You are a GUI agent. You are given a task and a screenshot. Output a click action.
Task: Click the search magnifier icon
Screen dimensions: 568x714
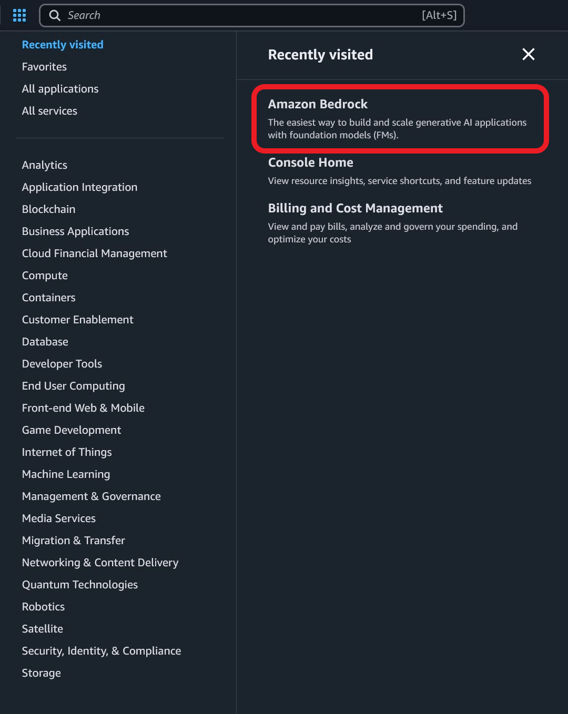[x=55, y=15]
